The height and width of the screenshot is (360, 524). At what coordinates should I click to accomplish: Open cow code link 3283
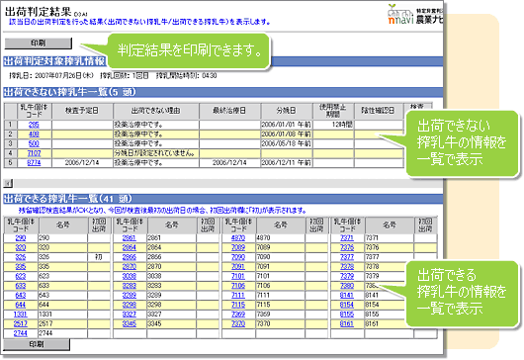(129, 286)
